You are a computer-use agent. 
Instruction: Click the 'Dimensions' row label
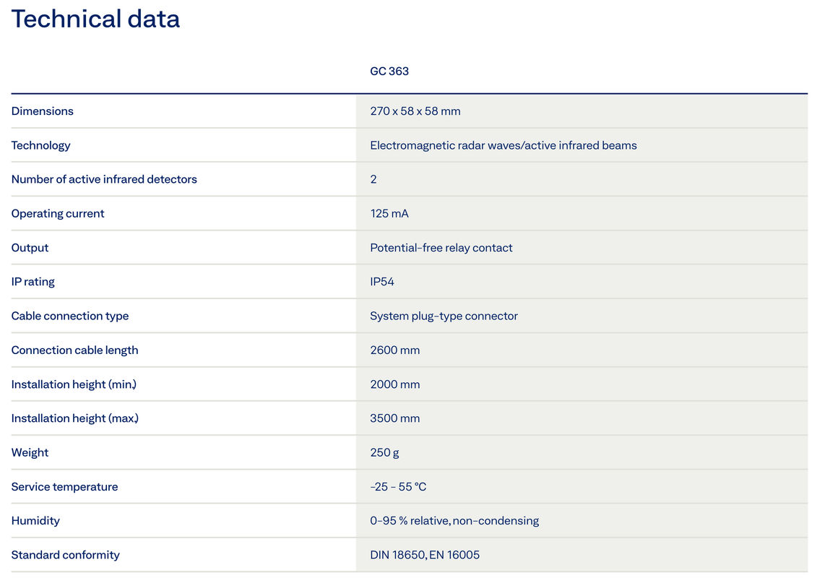coord(42,111)
